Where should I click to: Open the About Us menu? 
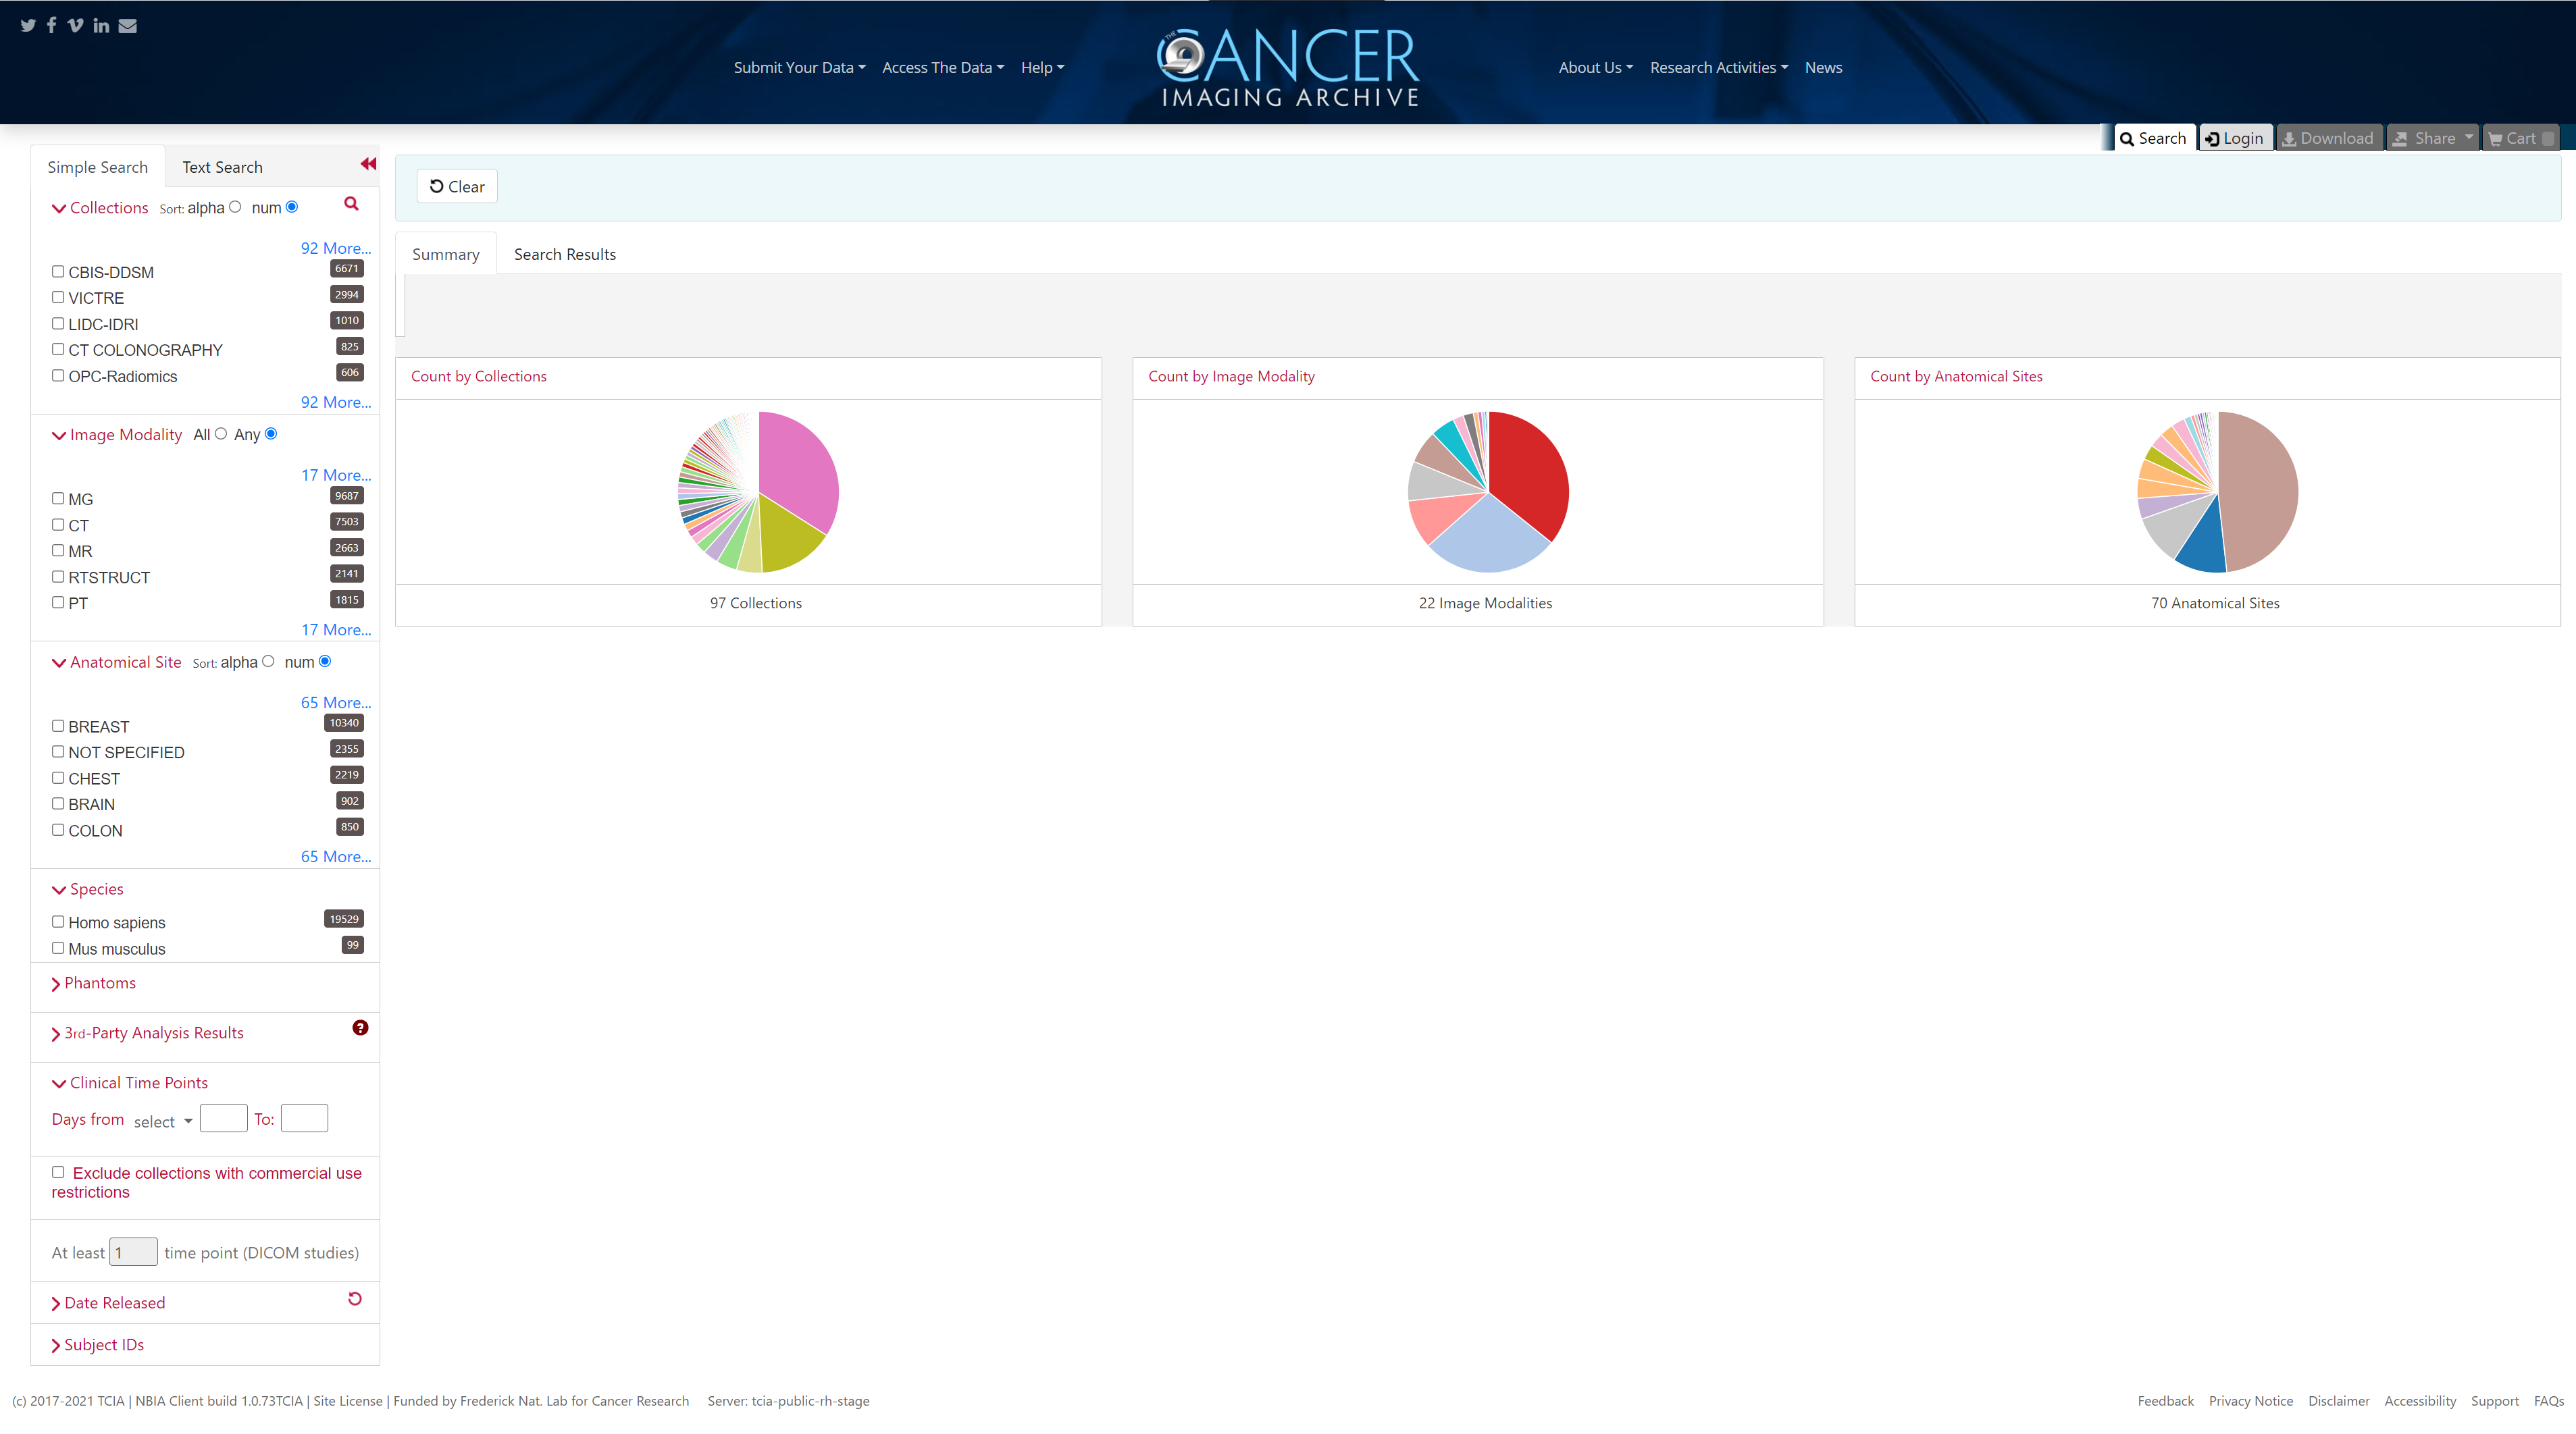[1595, 68]
